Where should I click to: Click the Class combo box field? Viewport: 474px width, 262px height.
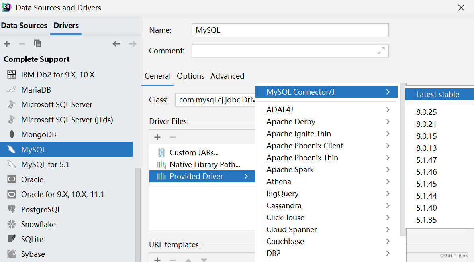click(x=215, y=100)
